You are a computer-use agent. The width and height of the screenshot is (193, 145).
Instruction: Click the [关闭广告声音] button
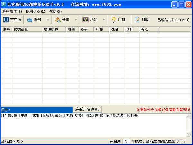coord(87,109)
